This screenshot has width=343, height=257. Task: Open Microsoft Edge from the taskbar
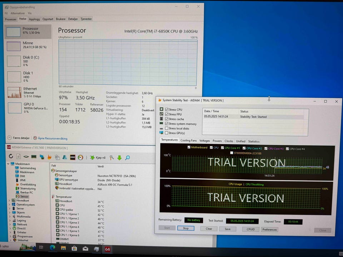click(53, 248)
